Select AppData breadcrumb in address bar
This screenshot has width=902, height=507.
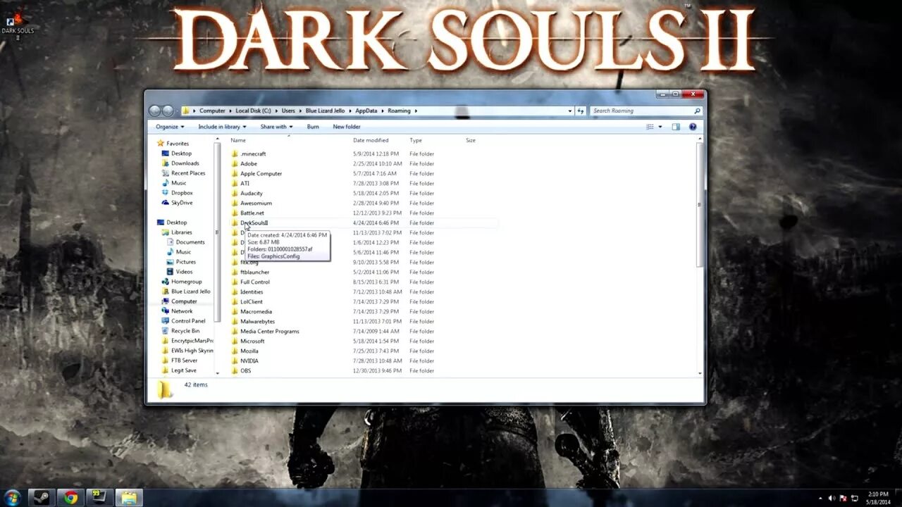pos(366,111)
